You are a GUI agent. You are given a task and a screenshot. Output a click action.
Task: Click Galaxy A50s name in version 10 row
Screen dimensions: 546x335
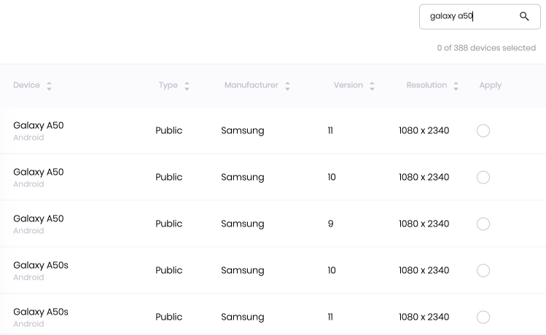41,265
